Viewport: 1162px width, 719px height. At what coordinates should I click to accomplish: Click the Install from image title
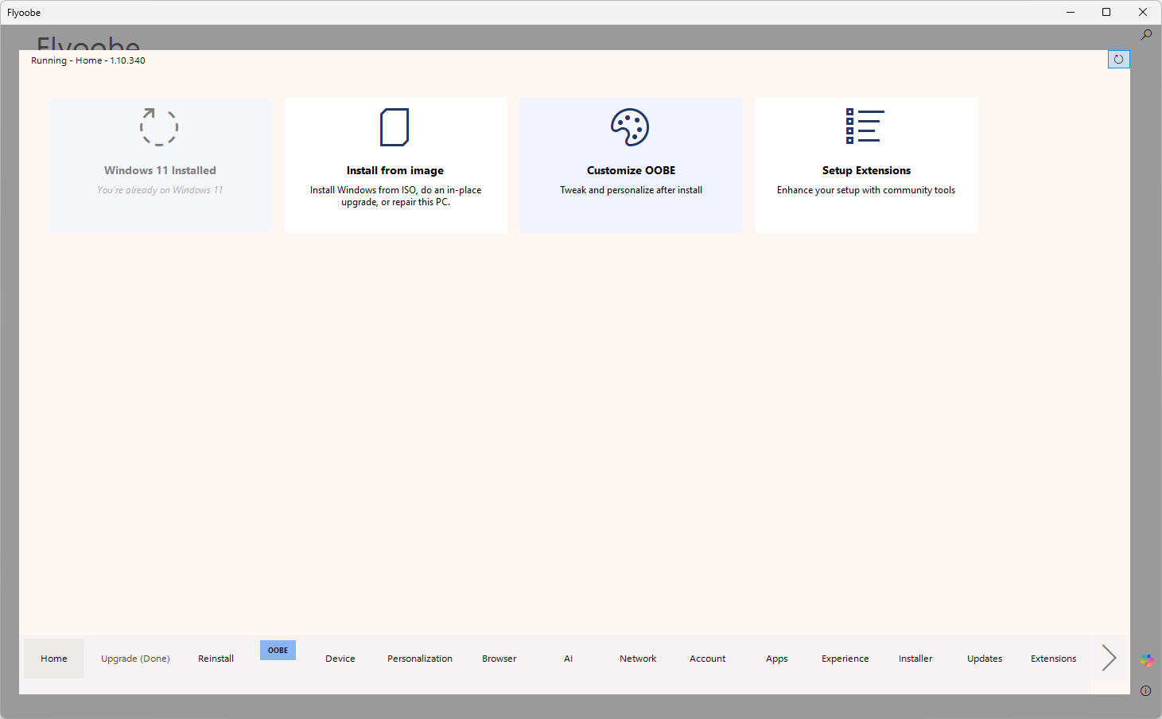click(x=395, y=170)
